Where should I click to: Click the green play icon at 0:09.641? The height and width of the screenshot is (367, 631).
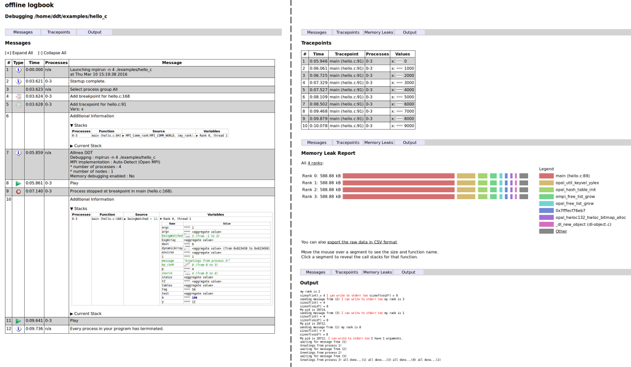click(18, 321)
